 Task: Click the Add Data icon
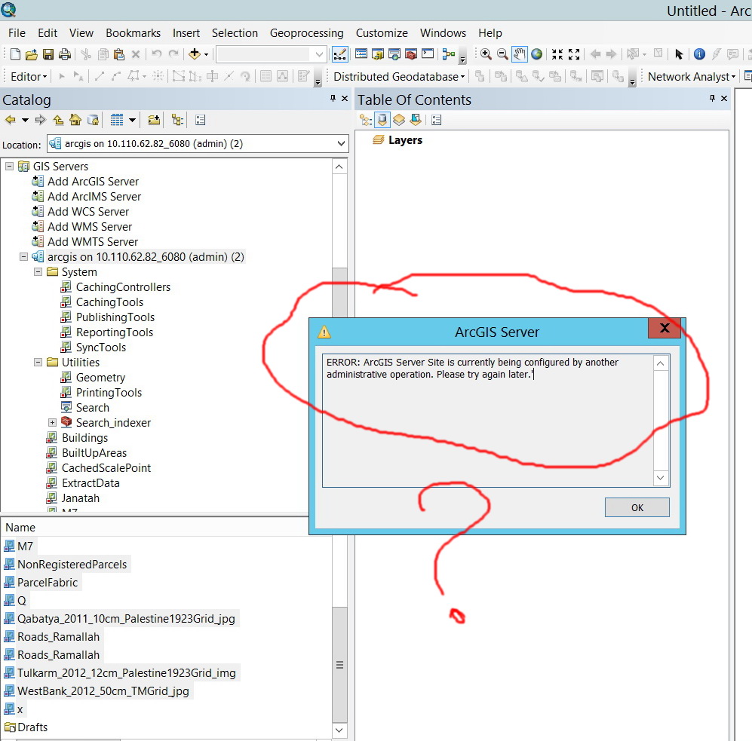click(x=195, y=54)
